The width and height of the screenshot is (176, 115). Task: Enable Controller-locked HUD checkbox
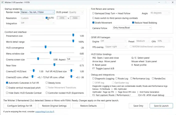(47, 93)
